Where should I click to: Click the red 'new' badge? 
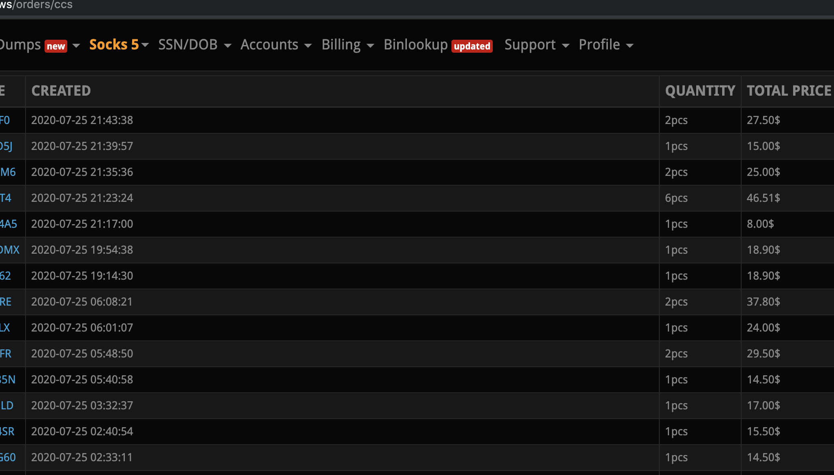click(56, 46)
